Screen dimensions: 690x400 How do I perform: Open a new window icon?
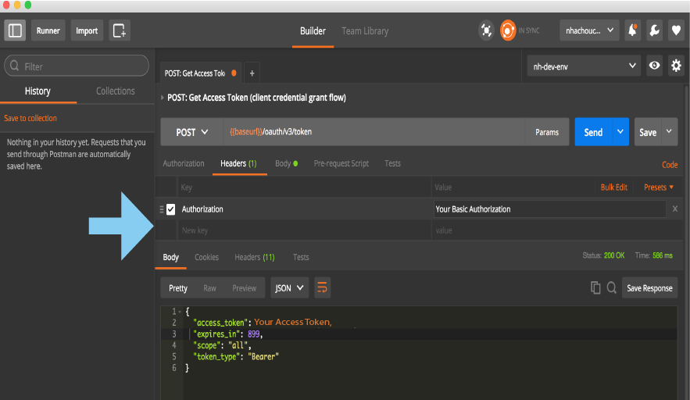tap(120, 30)
